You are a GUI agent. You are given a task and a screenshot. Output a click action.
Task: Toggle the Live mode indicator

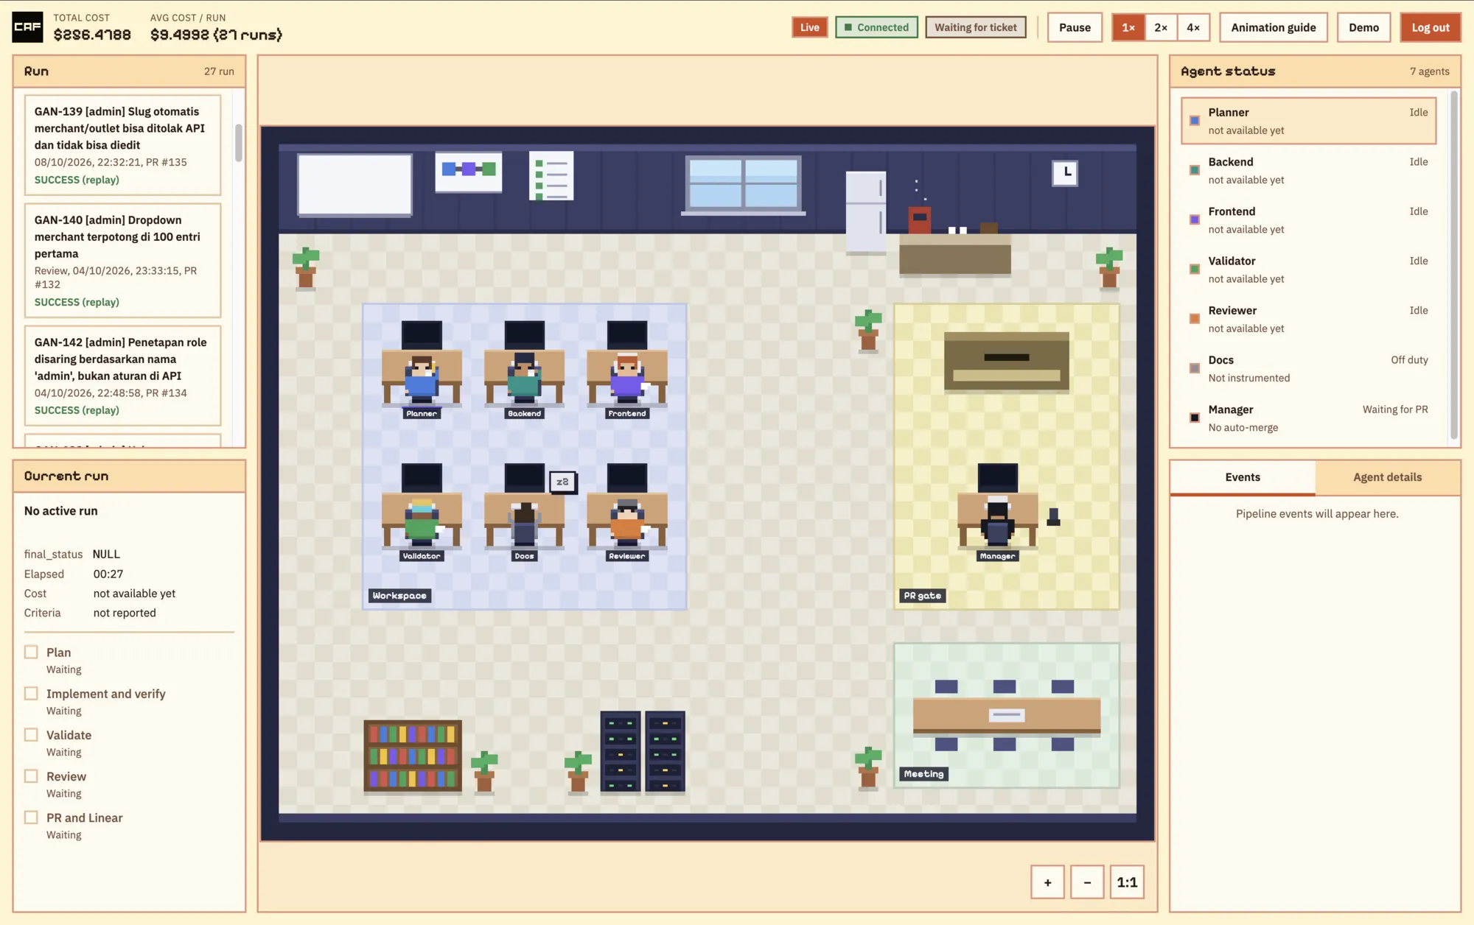(x=810, y=27)
